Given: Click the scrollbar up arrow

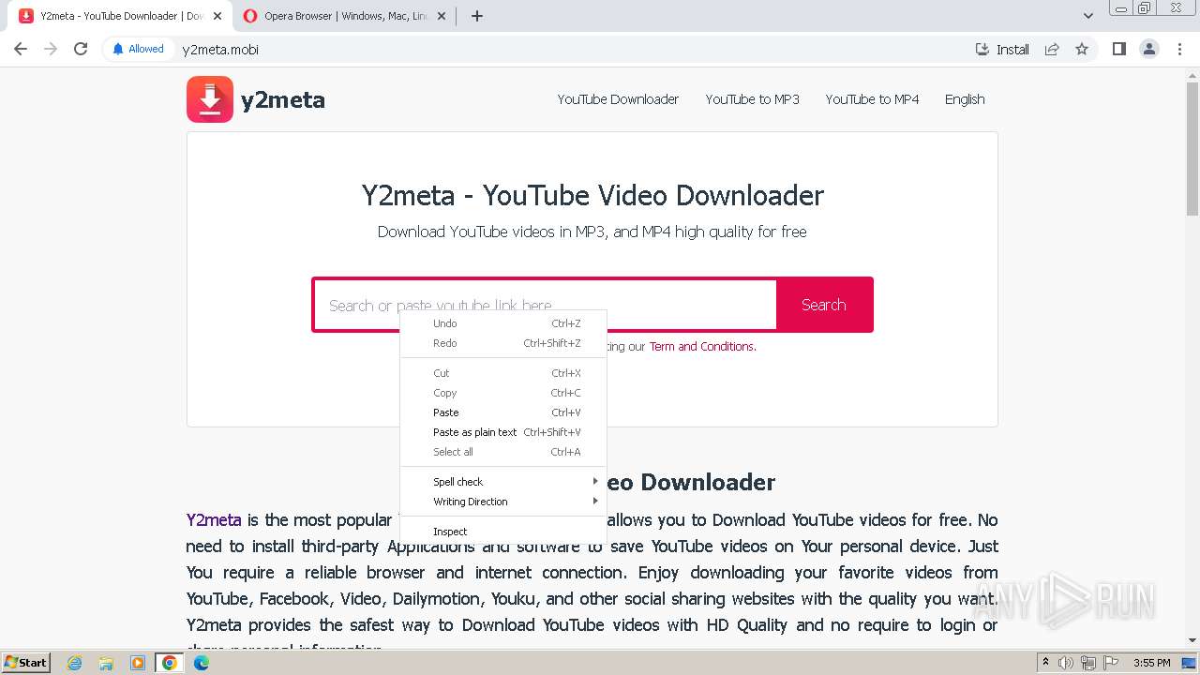Looking at the screenshot, I should pos(1192,76).
